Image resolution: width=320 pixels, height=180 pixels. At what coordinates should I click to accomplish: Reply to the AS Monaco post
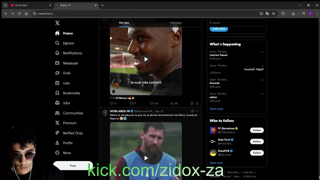[113, 103]
